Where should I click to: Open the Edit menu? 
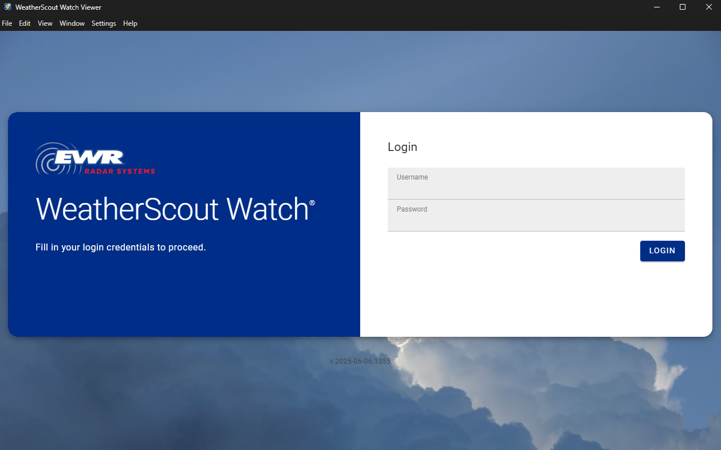[x=25, y=23]
